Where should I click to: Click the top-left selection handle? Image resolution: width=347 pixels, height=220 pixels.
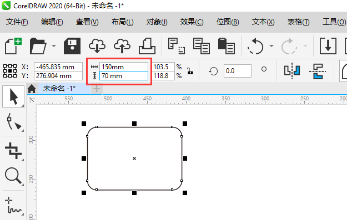tap(84, 124)
